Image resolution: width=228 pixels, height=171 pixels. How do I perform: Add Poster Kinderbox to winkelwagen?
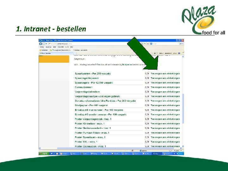[x=165, y=123]
